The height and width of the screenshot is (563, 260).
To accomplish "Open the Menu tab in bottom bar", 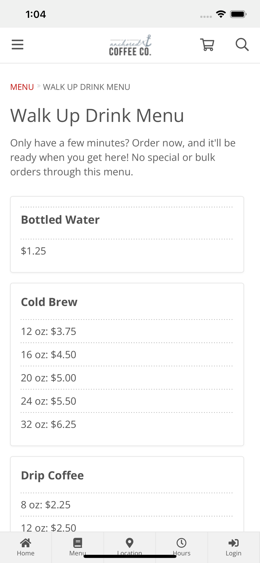I will click(x=78, y=547).
